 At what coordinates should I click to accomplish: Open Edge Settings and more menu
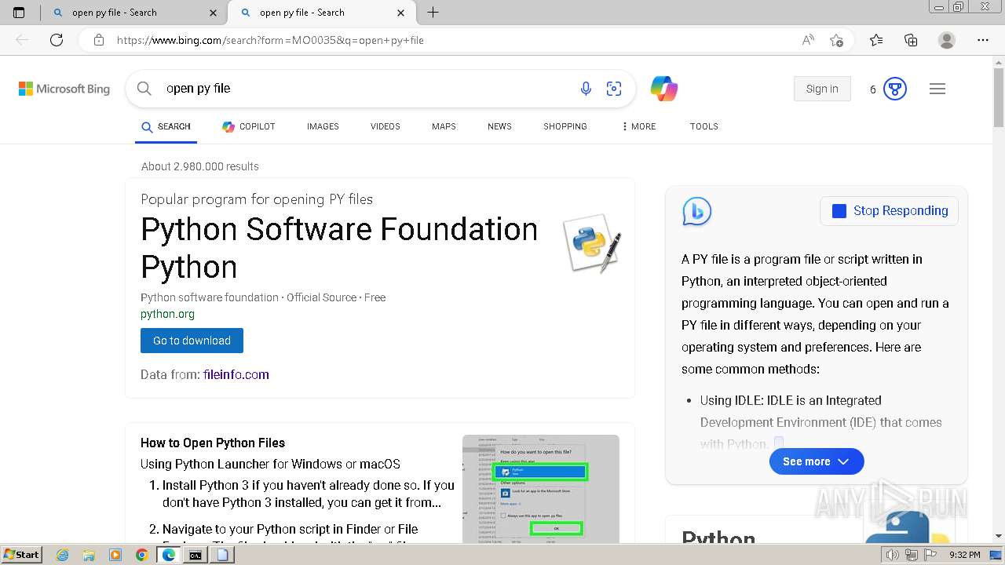(983, 40)
